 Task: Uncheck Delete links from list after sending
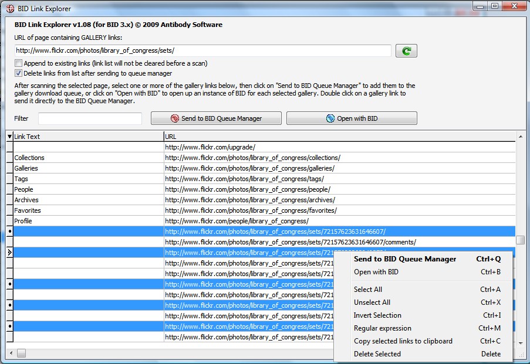[18, 73]
